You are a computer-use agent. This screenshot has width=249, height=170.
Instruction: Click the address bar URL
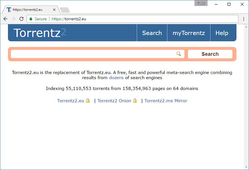[x=69, y=19]
